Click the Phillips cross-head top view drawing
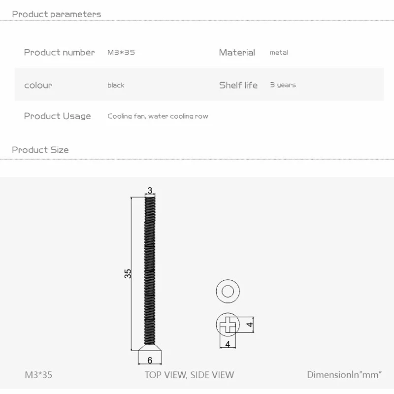 [228, 325]
